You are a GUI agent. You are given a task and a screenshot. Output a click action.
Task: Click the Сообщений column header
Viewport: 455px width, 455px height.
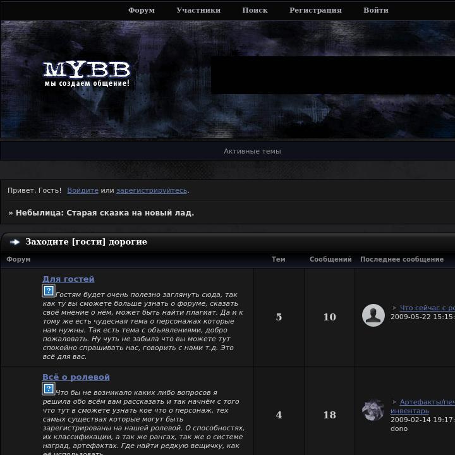tap(331, 259)
